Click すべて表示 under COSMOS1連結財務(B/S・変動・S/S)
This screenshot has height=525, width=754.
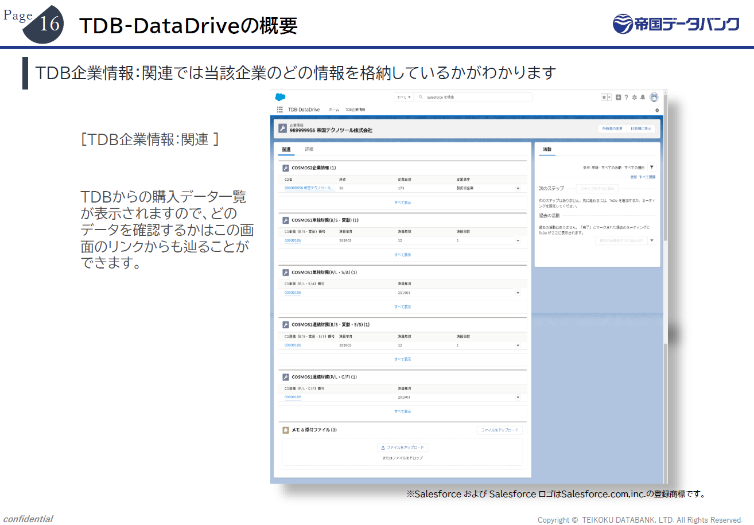[403, 359]
